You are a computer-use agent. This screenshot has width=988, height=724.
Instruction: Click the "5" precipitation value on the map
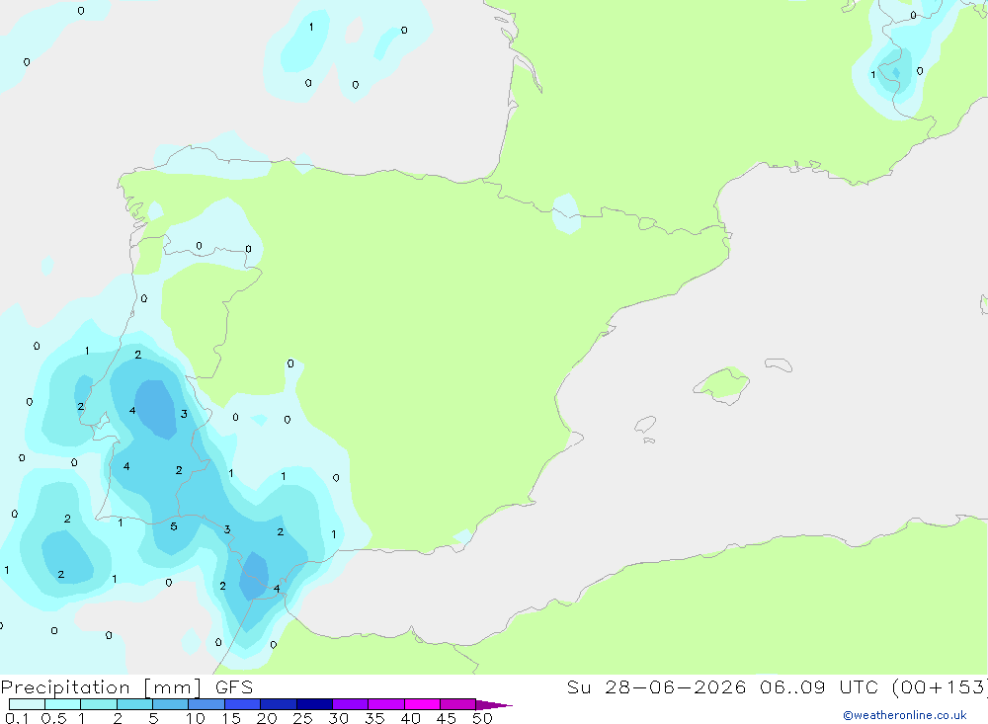174,526
